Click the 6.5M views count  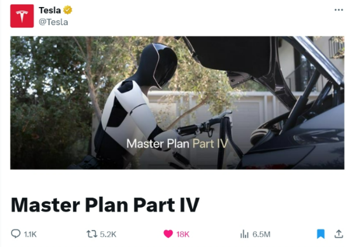[x=261, y=234]
